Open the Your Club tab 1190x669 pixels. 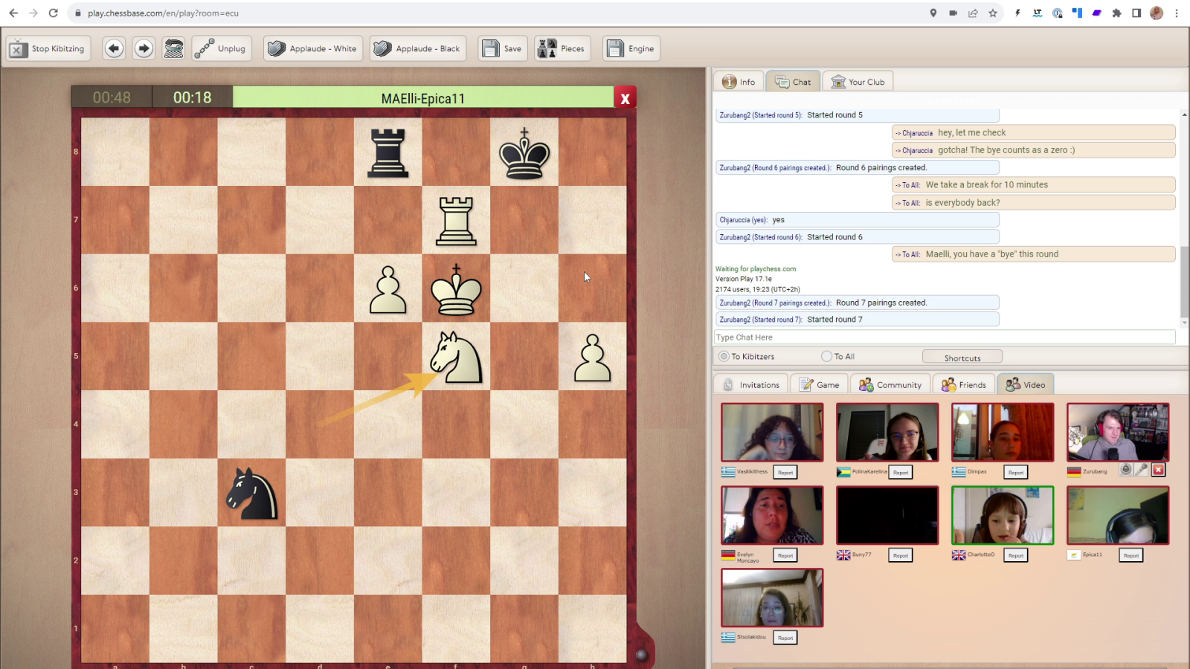point(858,83)
